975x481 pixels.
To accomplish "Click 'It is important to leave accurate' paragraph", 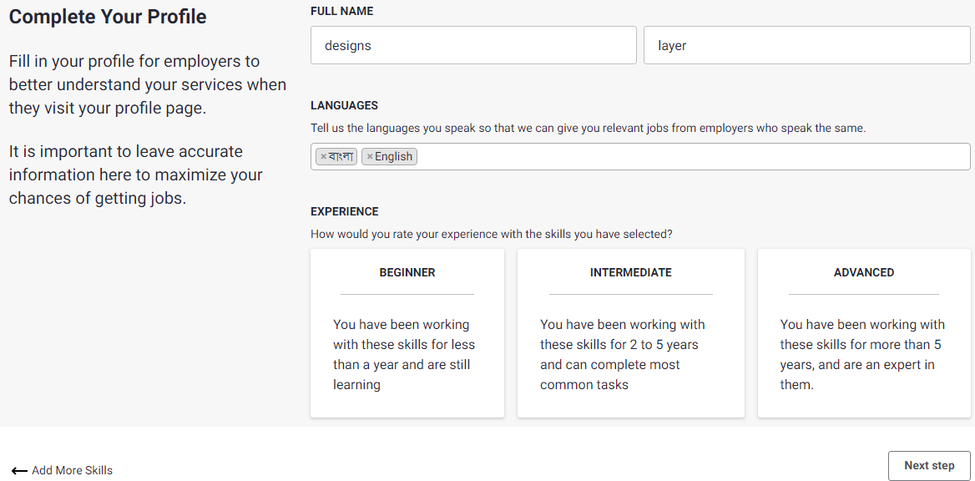I will click(135, 175).
